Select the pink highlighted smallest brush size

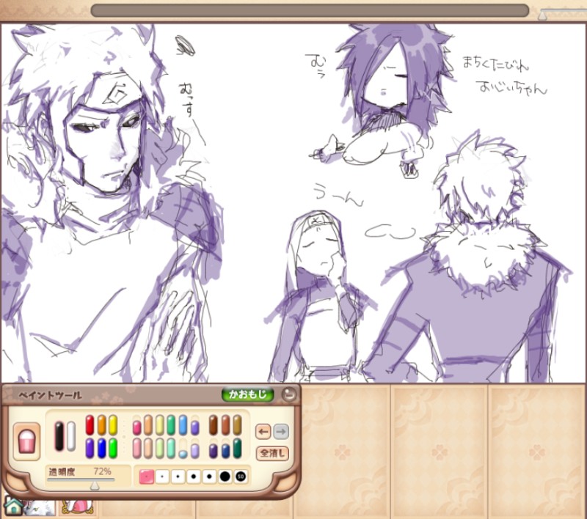coord(146,476)
